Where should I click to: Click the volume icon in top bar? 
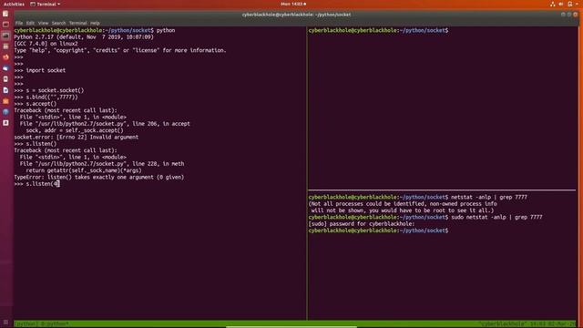561,4
